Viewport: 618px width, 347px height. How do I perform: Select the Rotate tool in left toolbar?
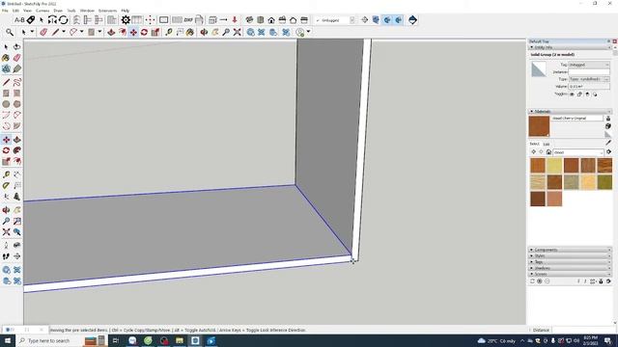pos(7,150)
